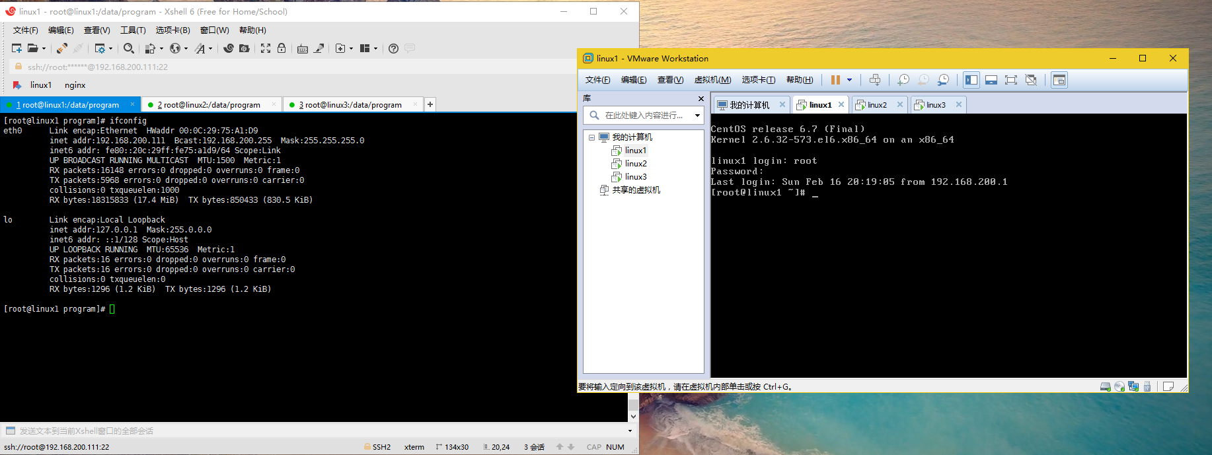
Task: Click the full screen icon in VMware toolbar
Action: (x=1011, y=80)
